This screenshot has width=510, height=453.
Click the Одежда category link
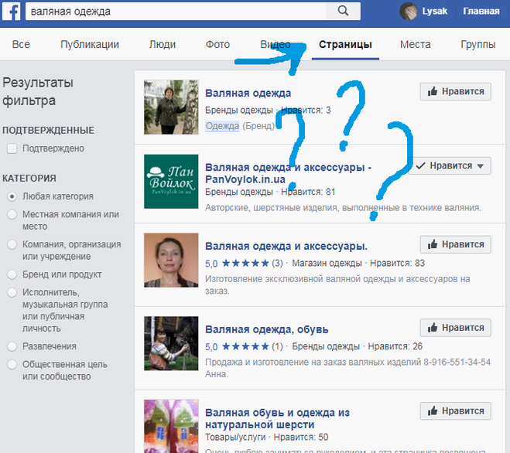point(222,126)
